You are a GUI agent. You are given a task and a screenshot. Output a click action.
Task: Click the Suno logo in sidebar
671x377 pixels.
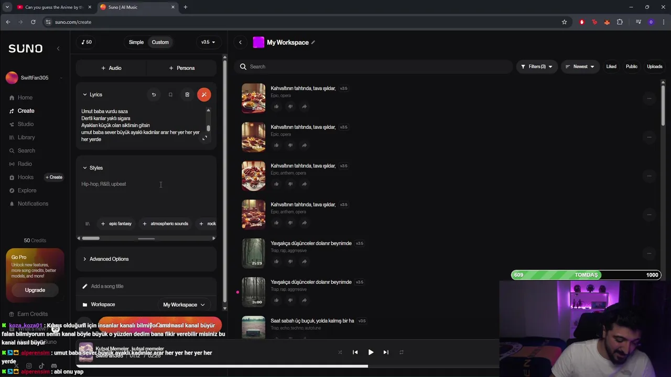point(25,48)
